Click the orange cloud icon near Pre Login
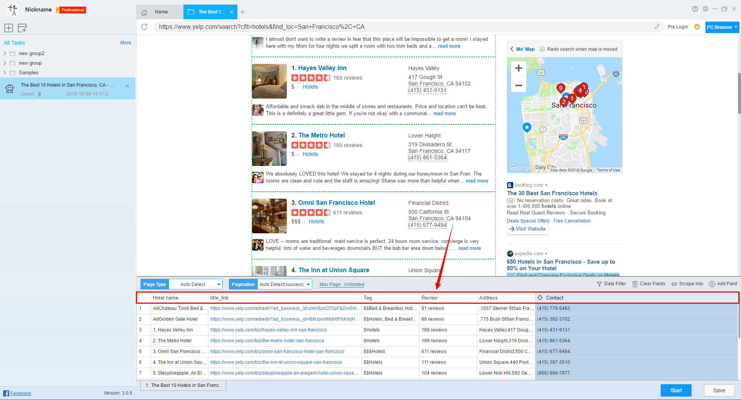The height and width of the screenshot is (400, 741). point(697,27)
